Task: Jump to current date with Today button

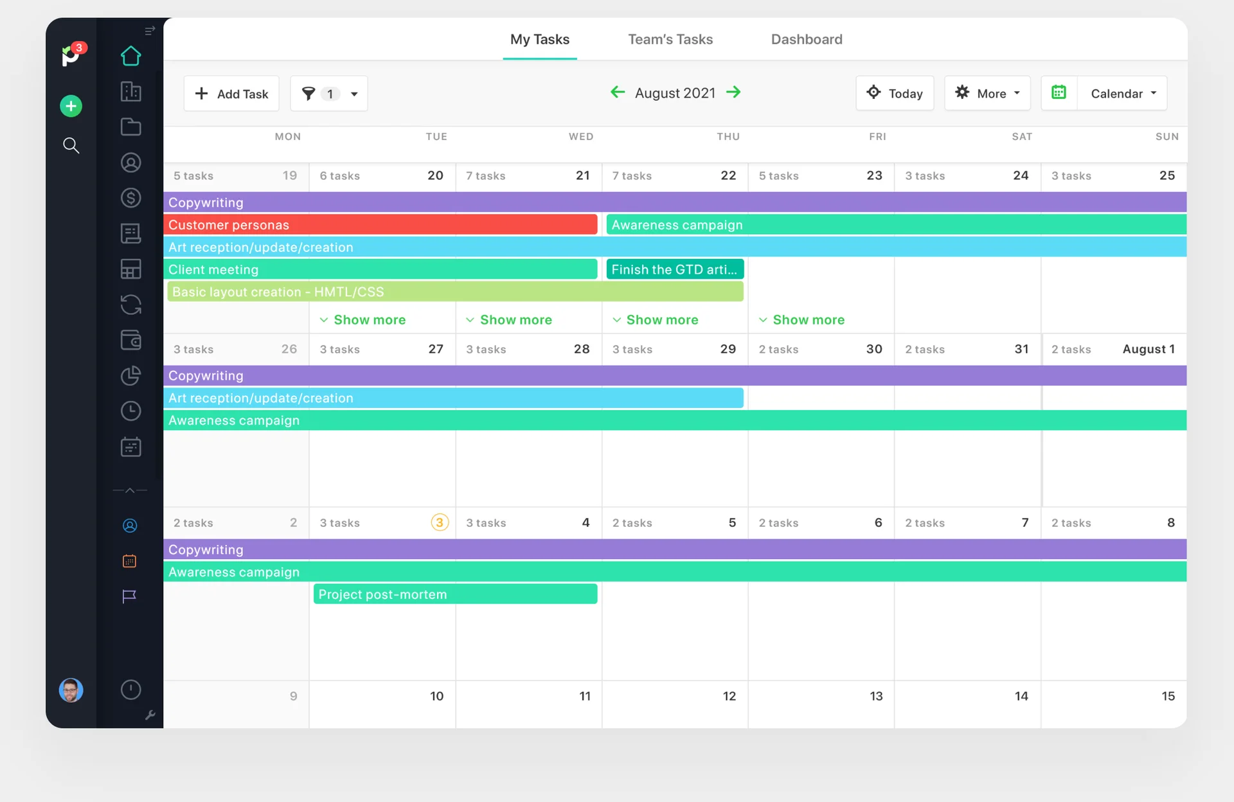Action: pos(895,93)
